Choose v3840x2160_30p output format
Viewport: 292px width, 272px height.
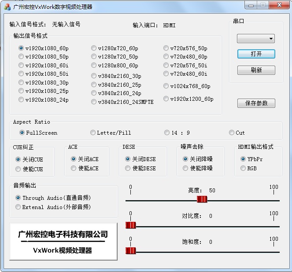click(94, 76)
